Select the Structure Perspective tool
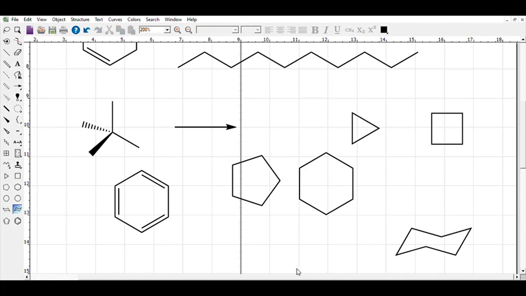This screenshot has height=296, width=526. tap(7, 41)
